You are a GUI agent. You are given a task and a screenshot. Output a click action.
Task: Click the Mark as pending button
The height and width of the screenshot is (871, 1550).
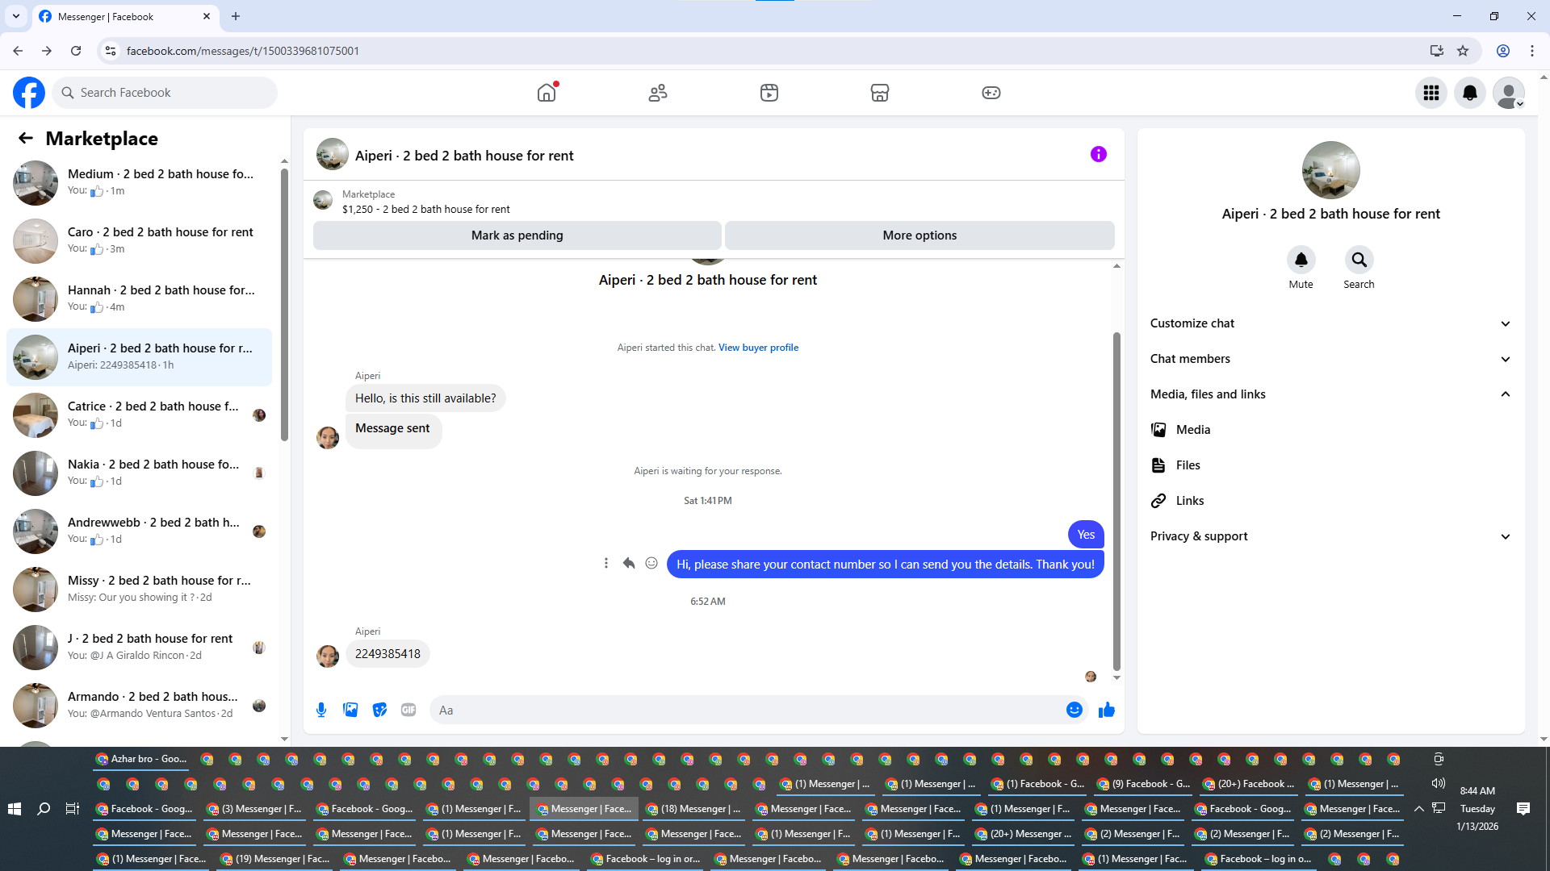tap(517, 235)
